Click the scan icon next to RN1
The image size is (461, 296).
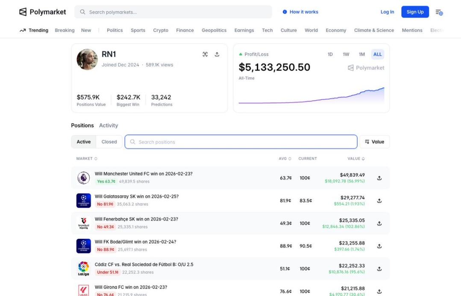(x=205, y=54)
